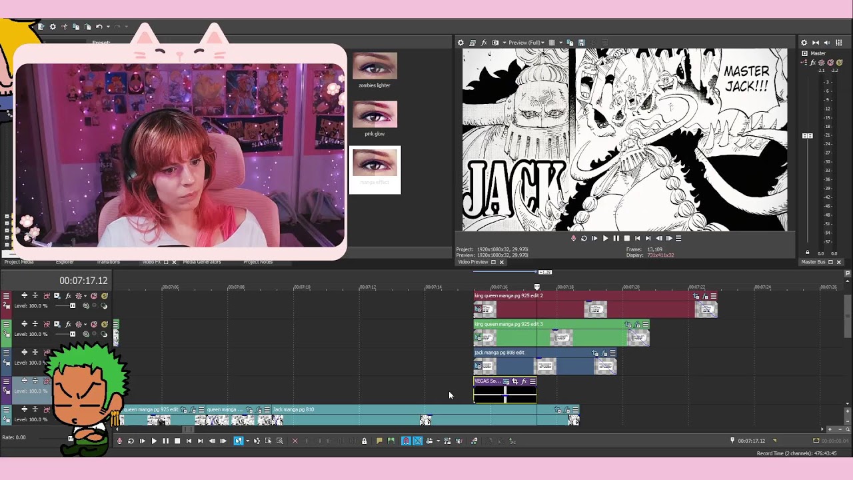853x480 pixels.
Task: Click the record microphone icon under preview
Action: [x=574, y=238]
